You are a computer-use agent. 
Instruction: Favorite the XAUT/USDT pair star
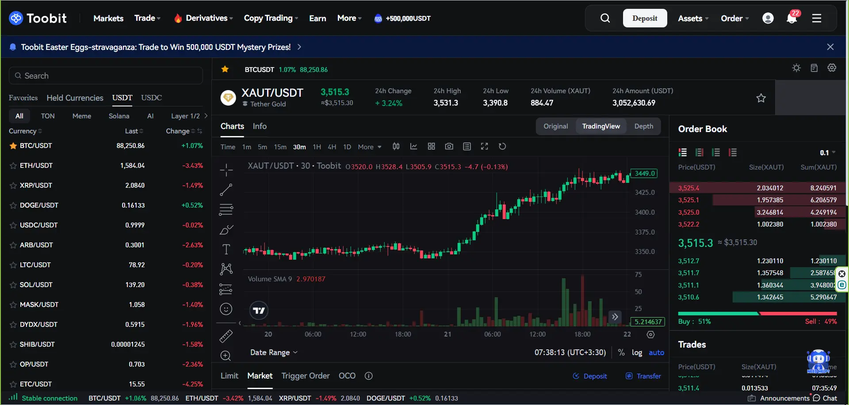[x=761, y=98]
